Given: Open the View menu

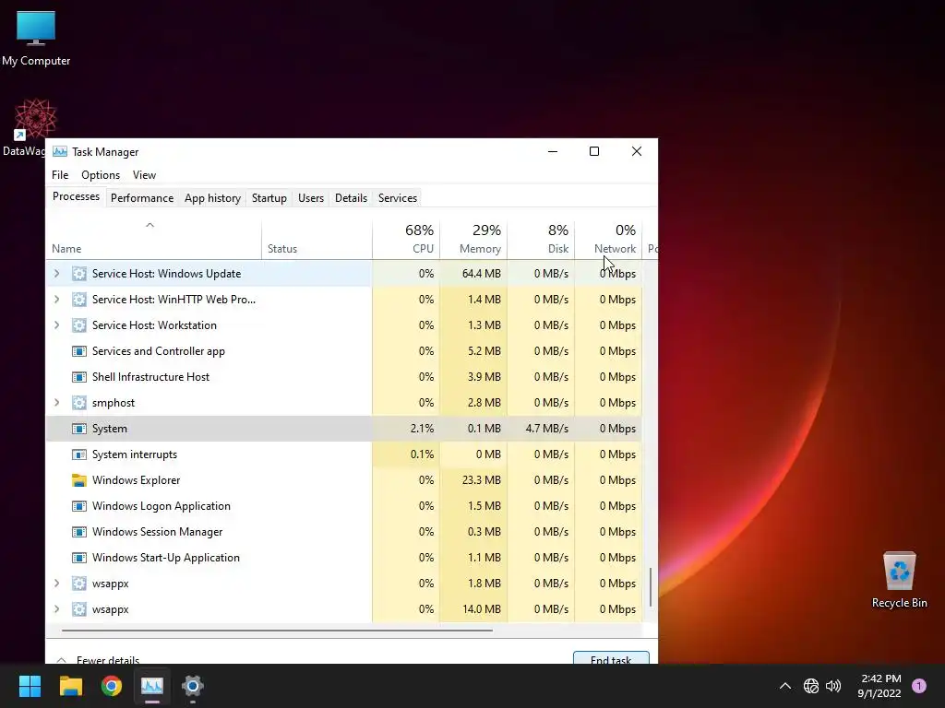Looking at the screenshot, I should click(x=145, y=175).
